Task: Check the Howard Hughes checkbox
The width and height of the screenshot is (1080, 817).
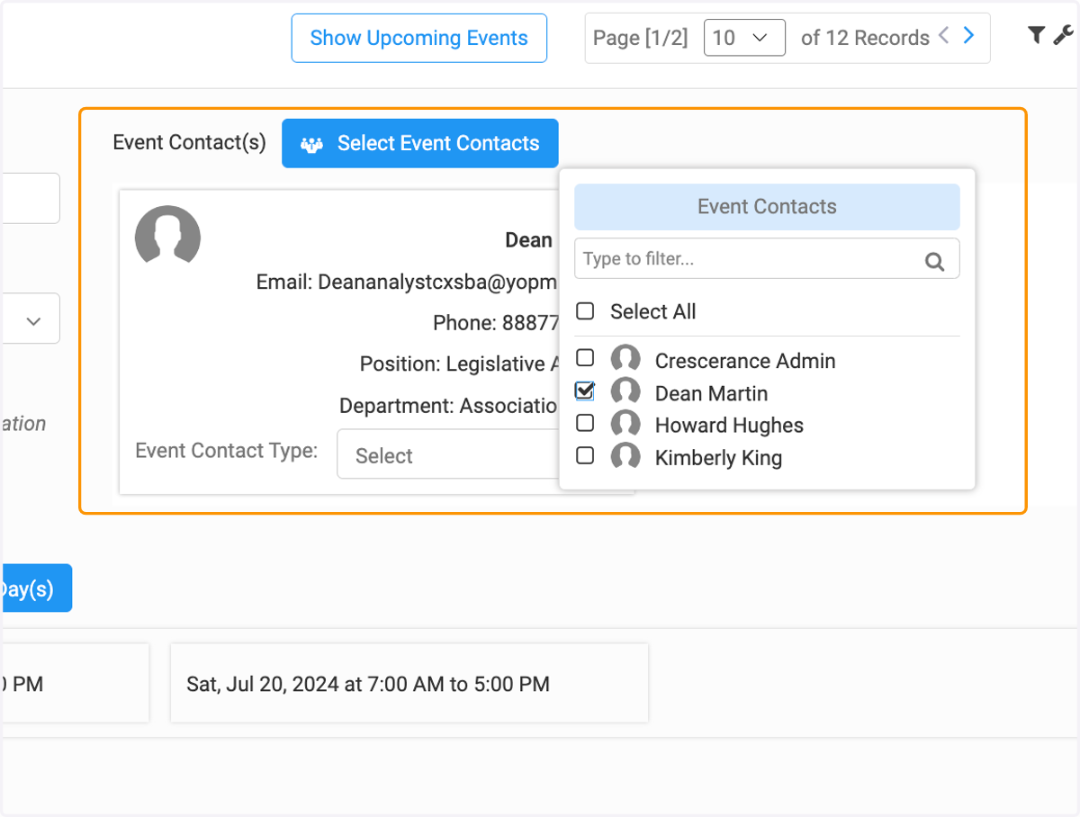Action: point(585,423)
